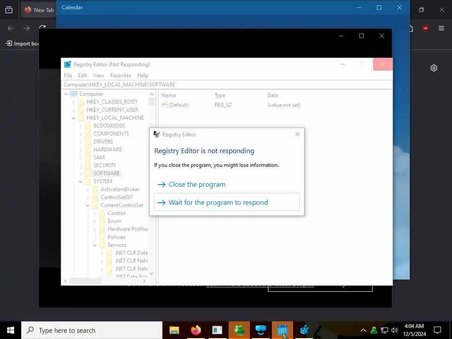Click the taskbar search box
The width and height of the screenshot is (452, 339).
(92, 330)
